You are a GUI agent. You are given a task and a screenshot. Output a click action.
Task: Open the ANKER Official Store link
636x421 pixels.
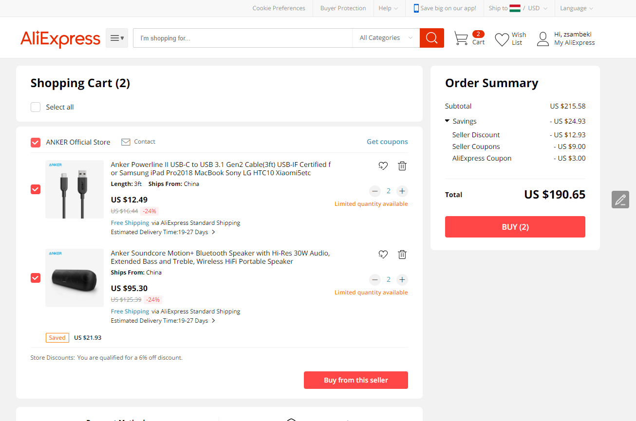78,142
